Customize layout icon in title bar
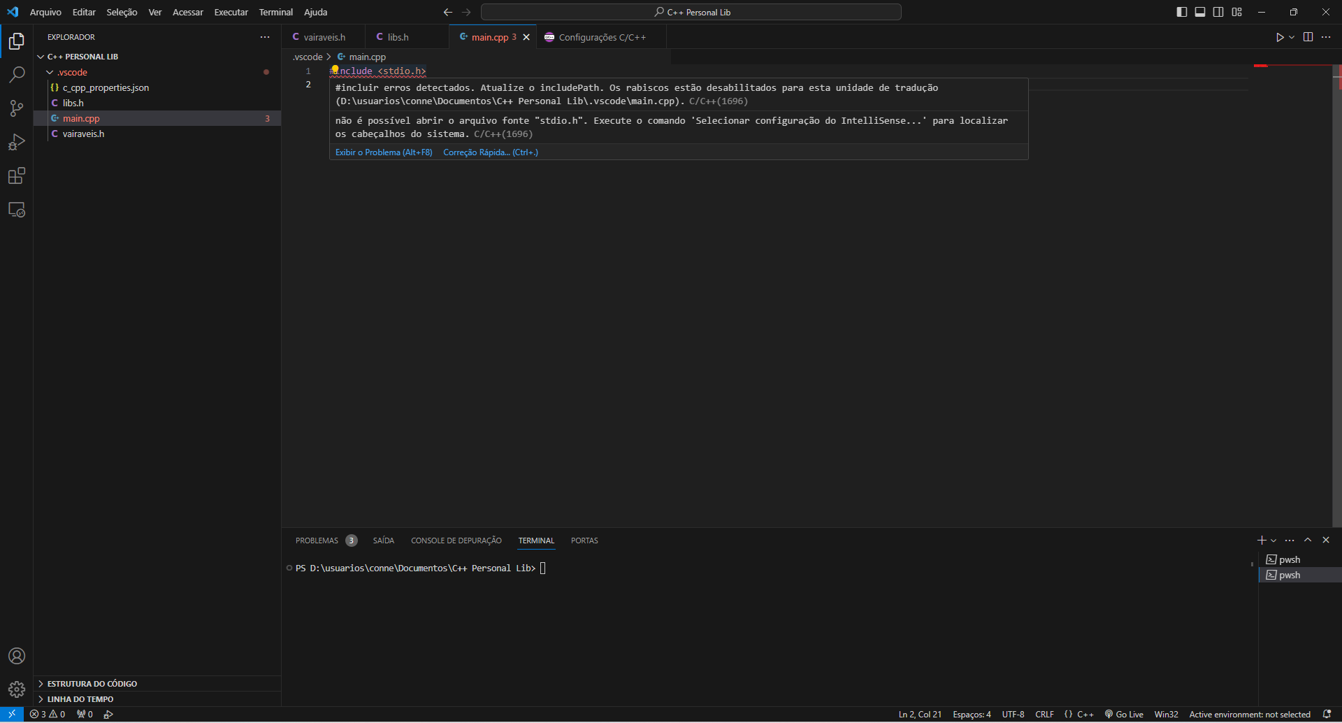Image resolution: width=1342 pixels, height=723 pixels. click(1236, 12)
